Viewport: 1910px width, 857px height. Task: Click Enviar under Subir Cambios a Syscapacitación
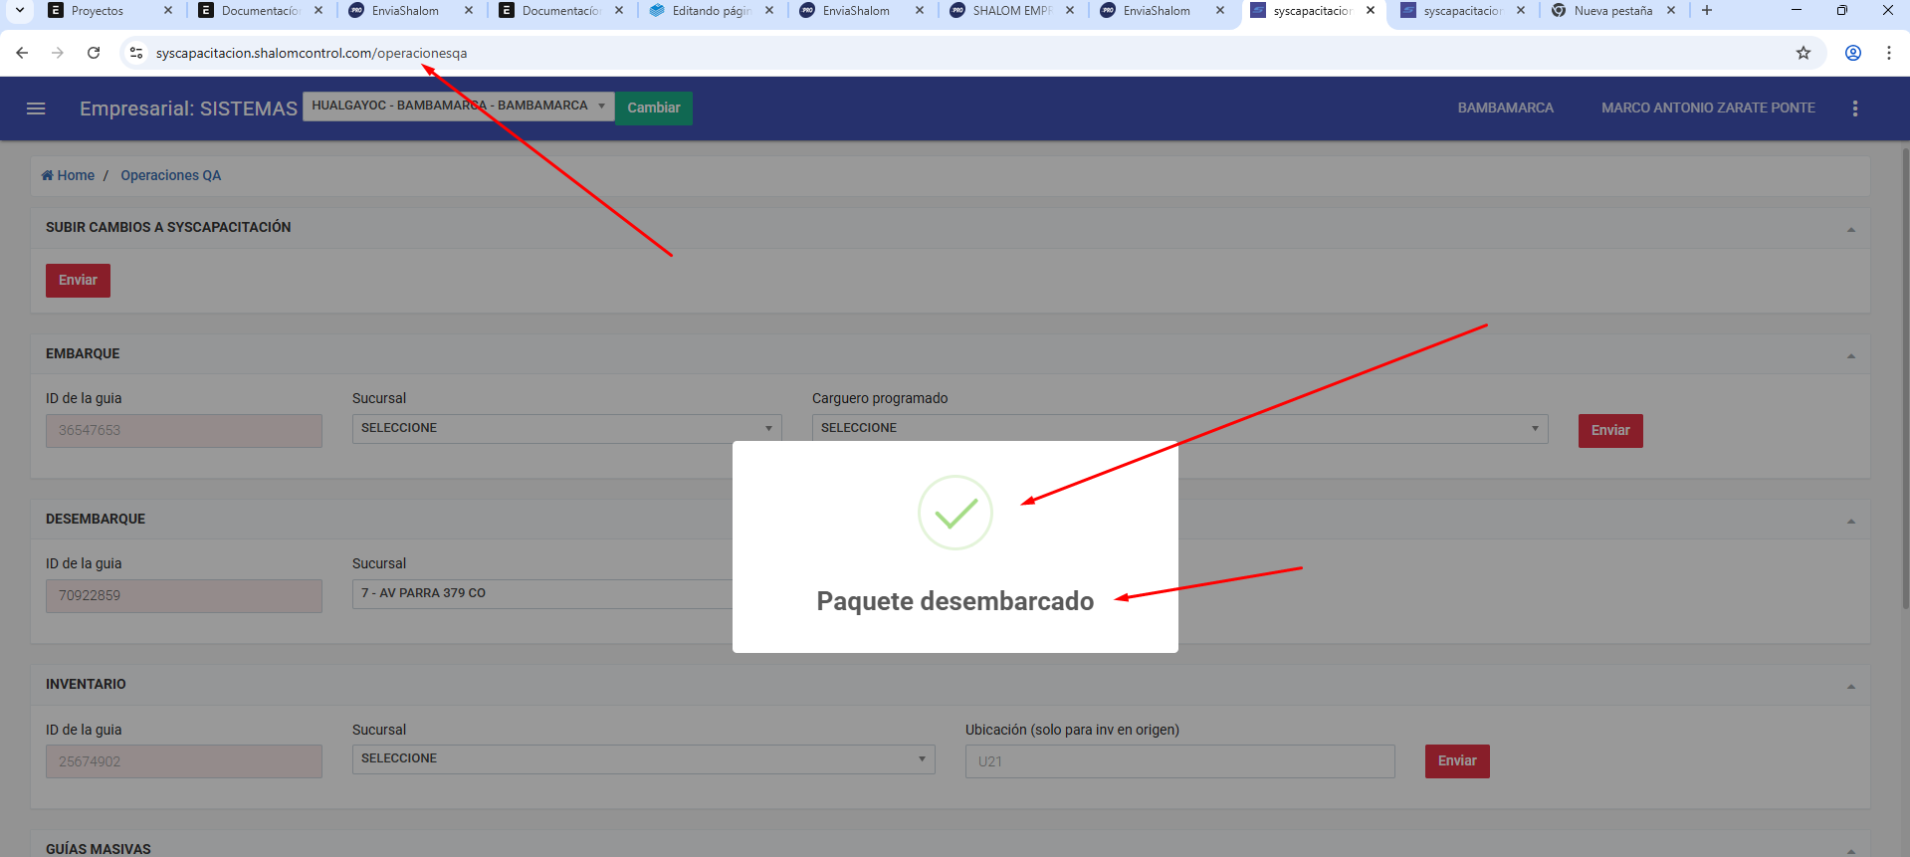pos(78,281)
